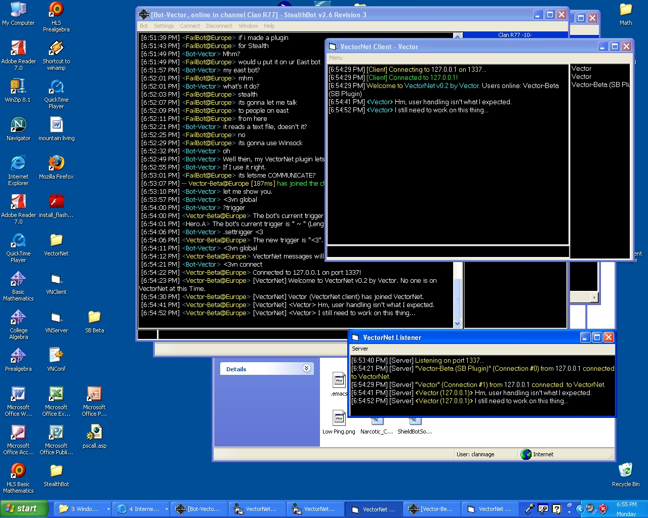Click the Windows start button
Screen dimensions: 648x518
pos(24,509)
